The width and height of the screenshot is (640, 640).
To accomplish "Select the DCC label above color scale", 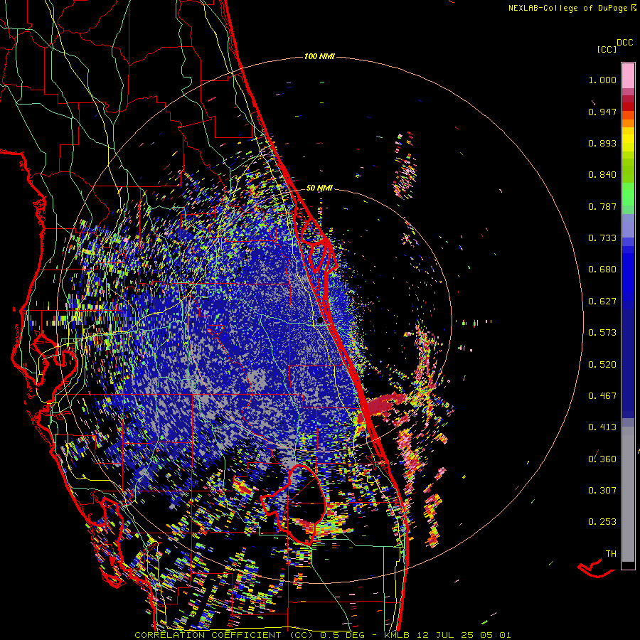I will point(625,43).
